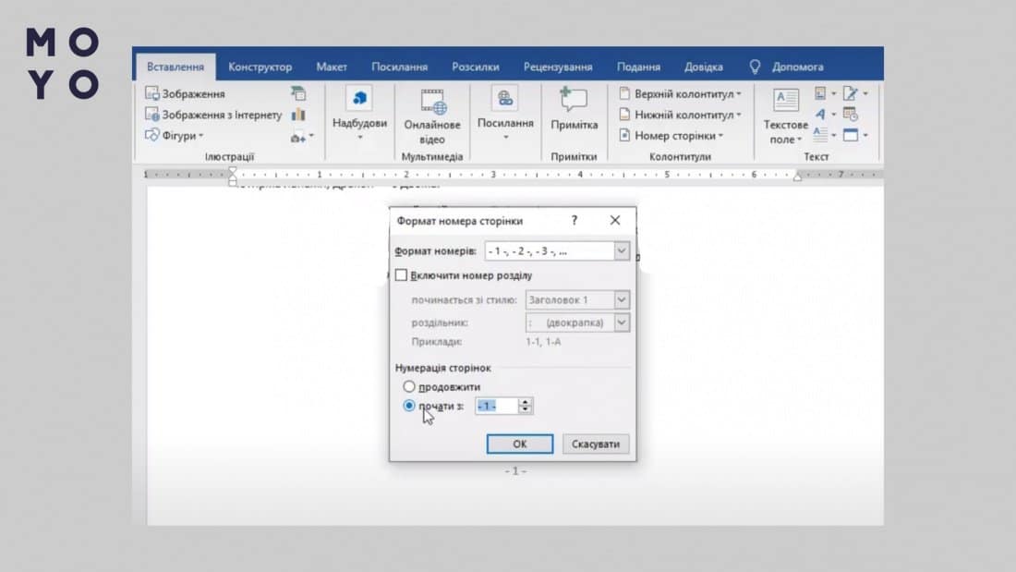This screenshot has height=572, width=1016.
Task: Click the lightbulb Допомога search icon
Action: pyautogui.click(x=755, y=67)
